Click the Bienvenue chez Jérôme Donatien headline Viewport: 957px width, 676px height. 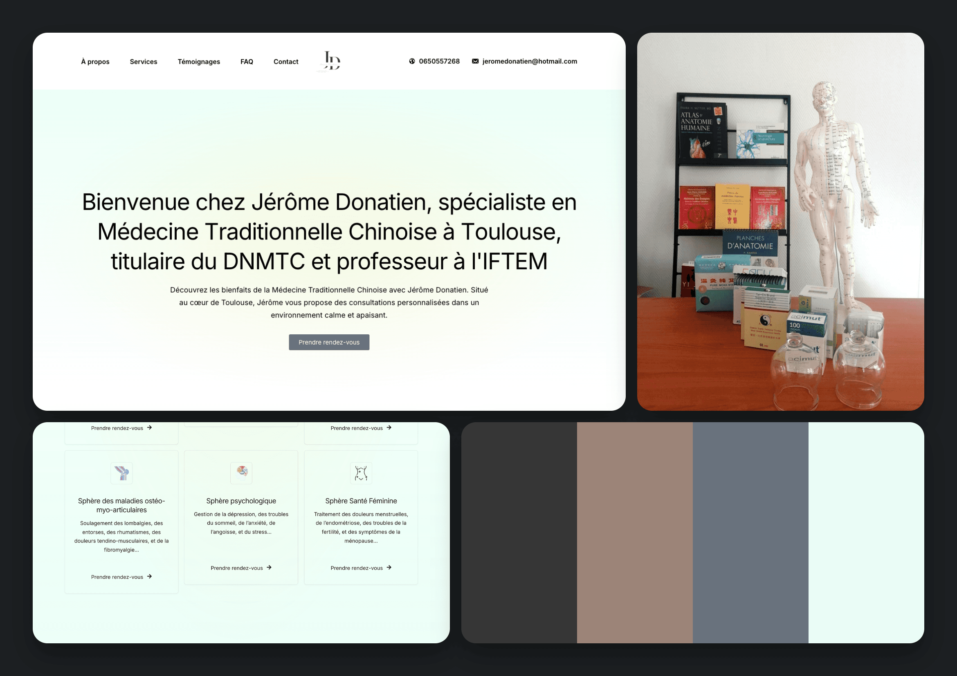click(x=329, y=232)
